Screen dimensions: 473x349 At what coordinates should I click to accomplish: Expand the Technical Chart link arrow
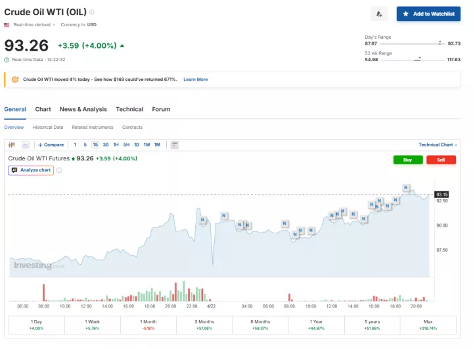pos(456,145)
